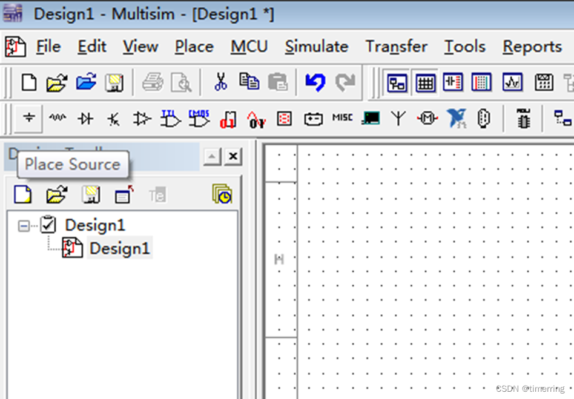Viewport: 574px width, 399px height.
Task: Open print preview
Action: (181, 82)
